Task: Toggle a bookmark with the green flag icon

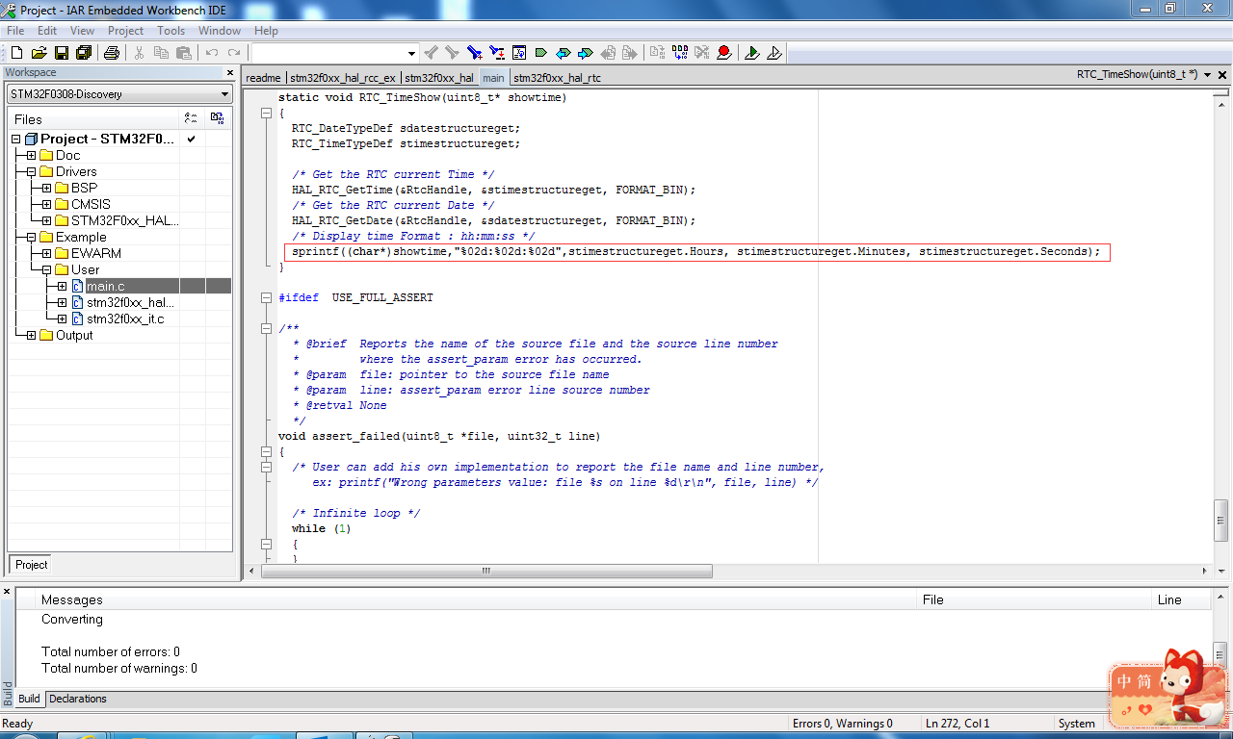Action: tap(541, 53)
